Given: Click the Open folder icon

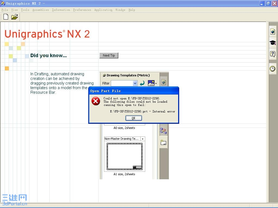Looking at the screenshot, I should pos(15,17).
